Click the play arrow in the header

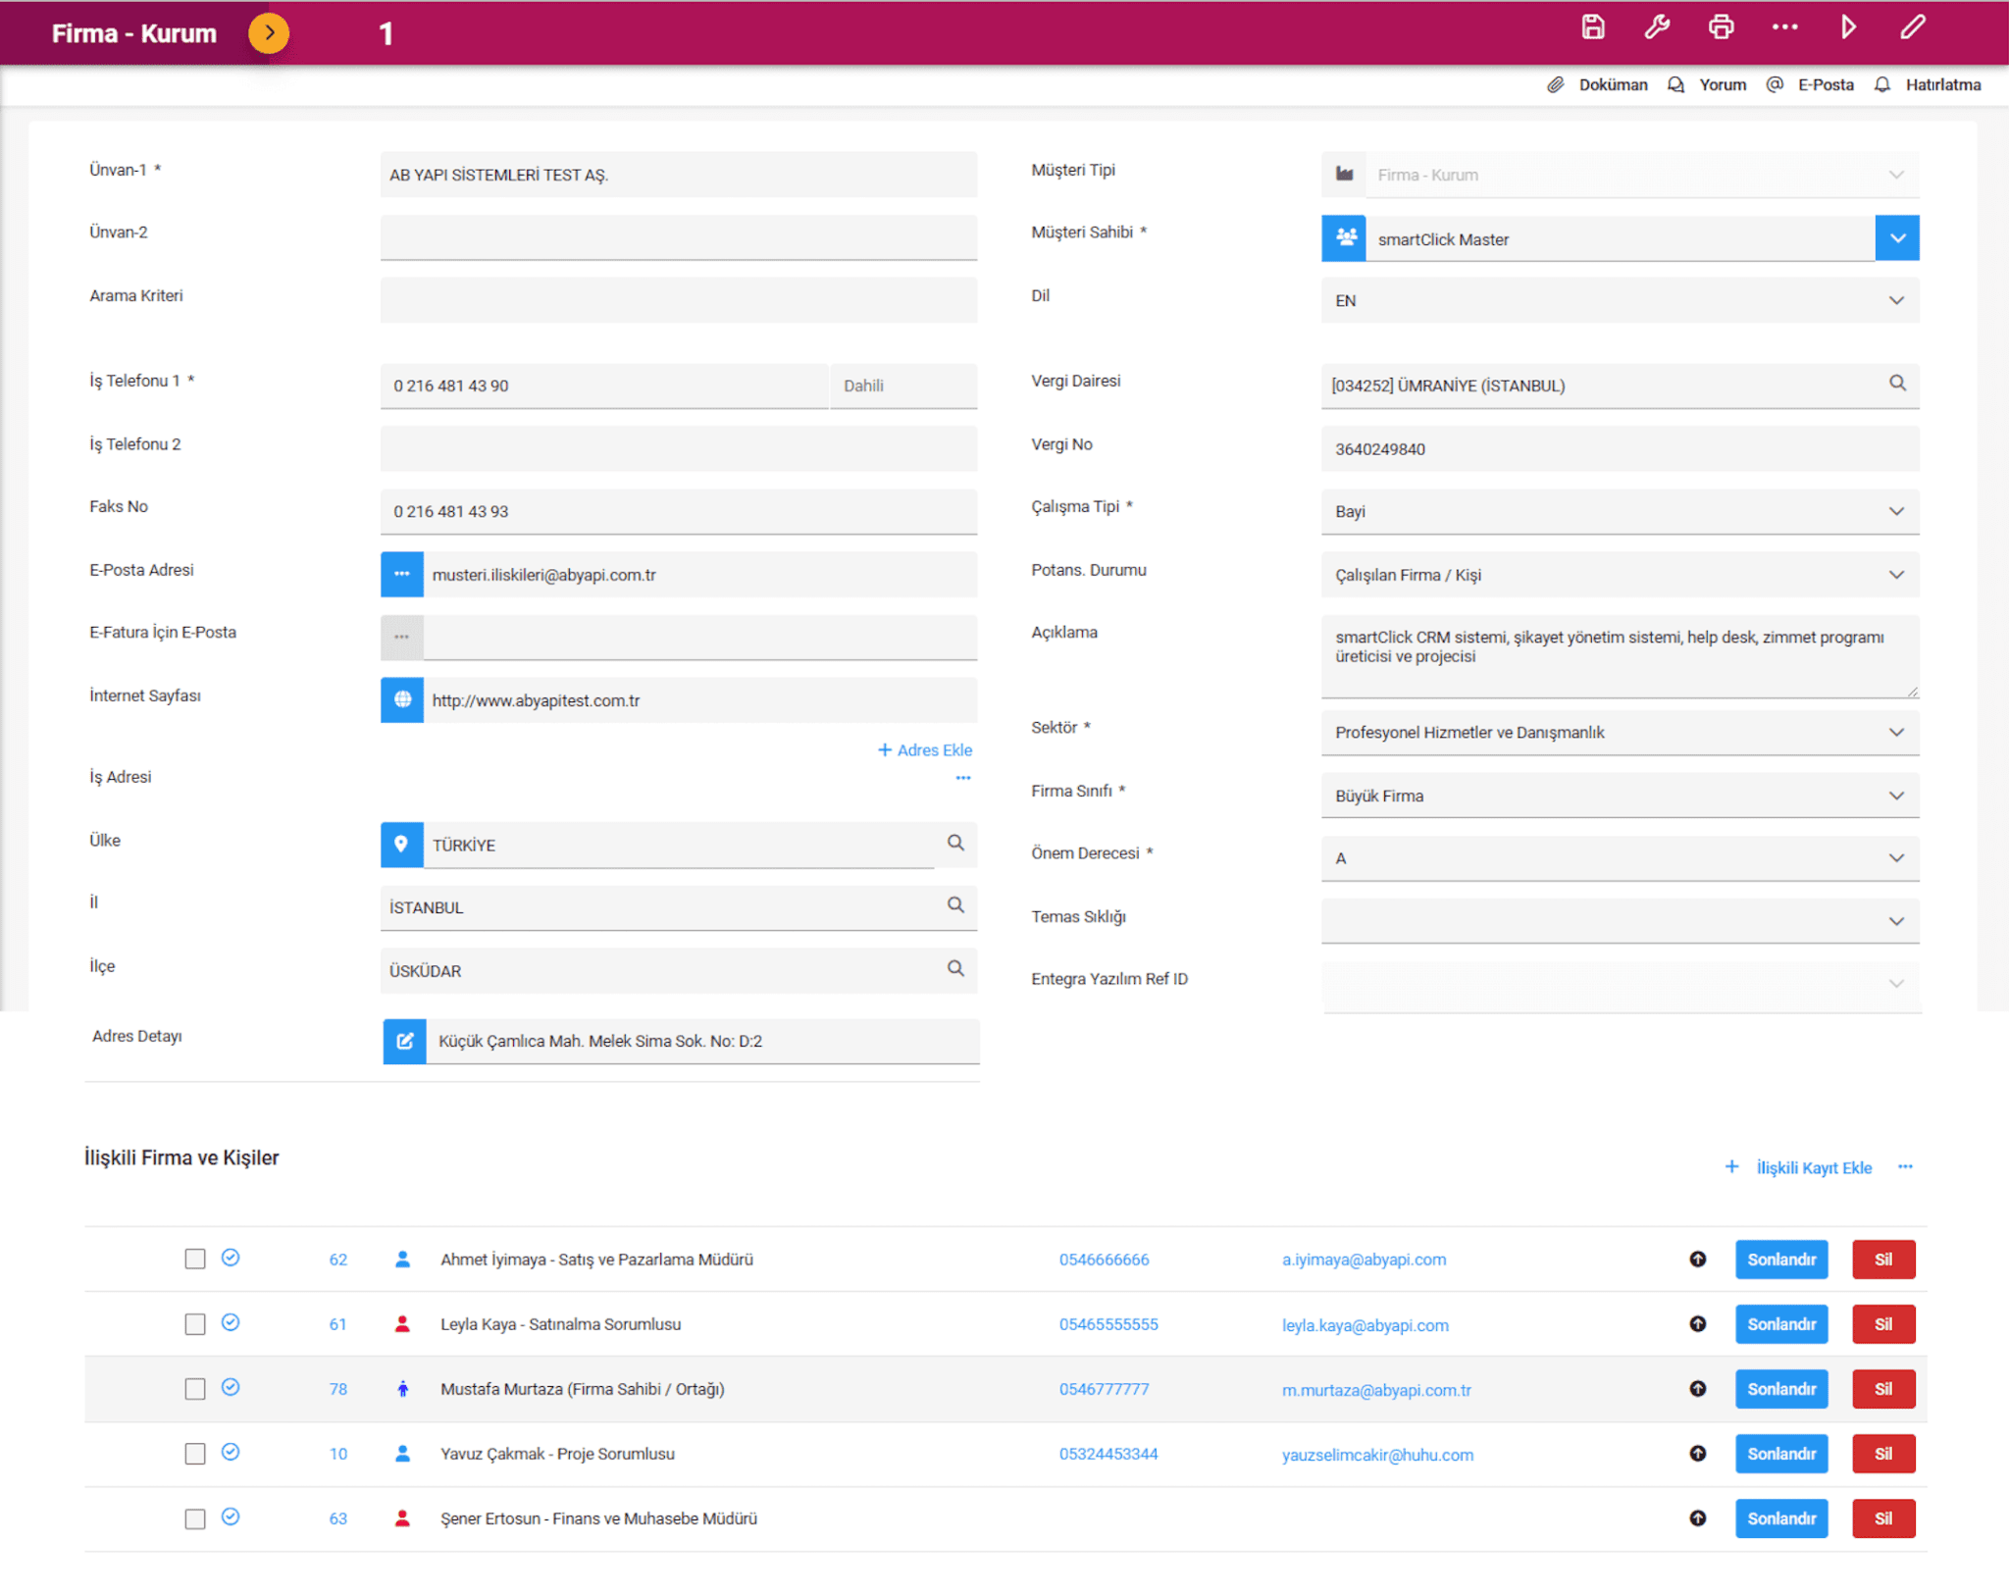click(x=1848, y=26)
